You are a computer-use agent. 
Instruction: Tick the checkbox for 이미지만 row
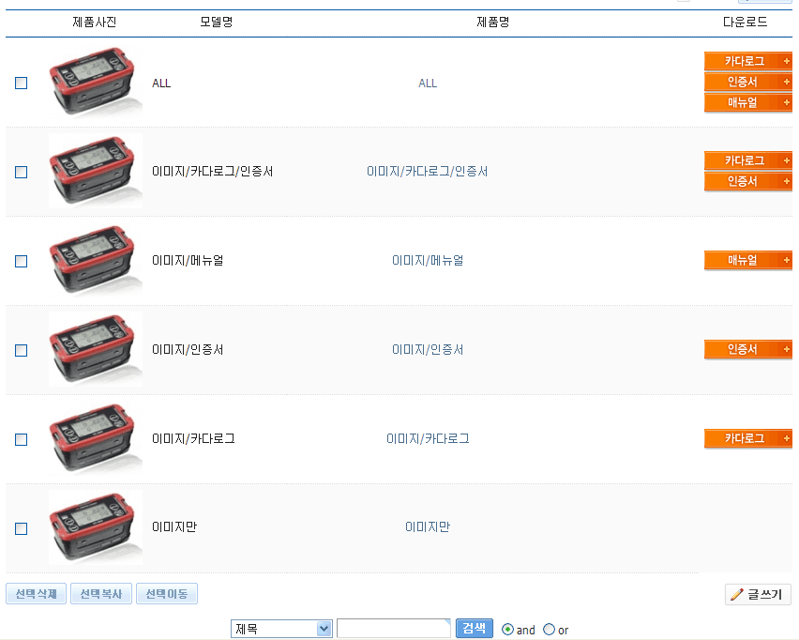[x=22, y=528]
